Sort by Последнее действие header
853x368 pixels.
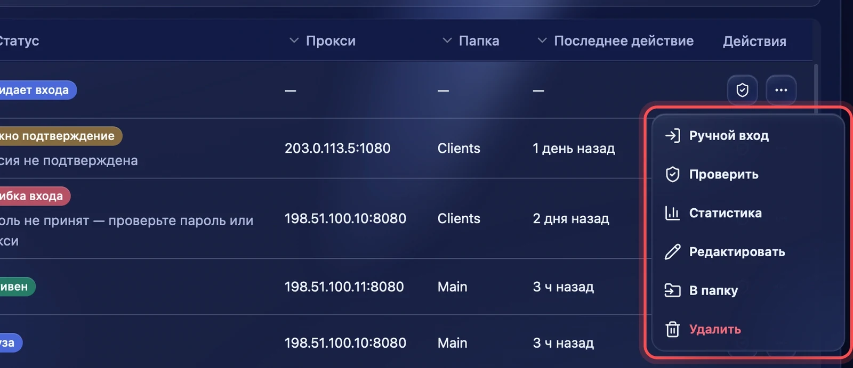[x=624, y=41]
